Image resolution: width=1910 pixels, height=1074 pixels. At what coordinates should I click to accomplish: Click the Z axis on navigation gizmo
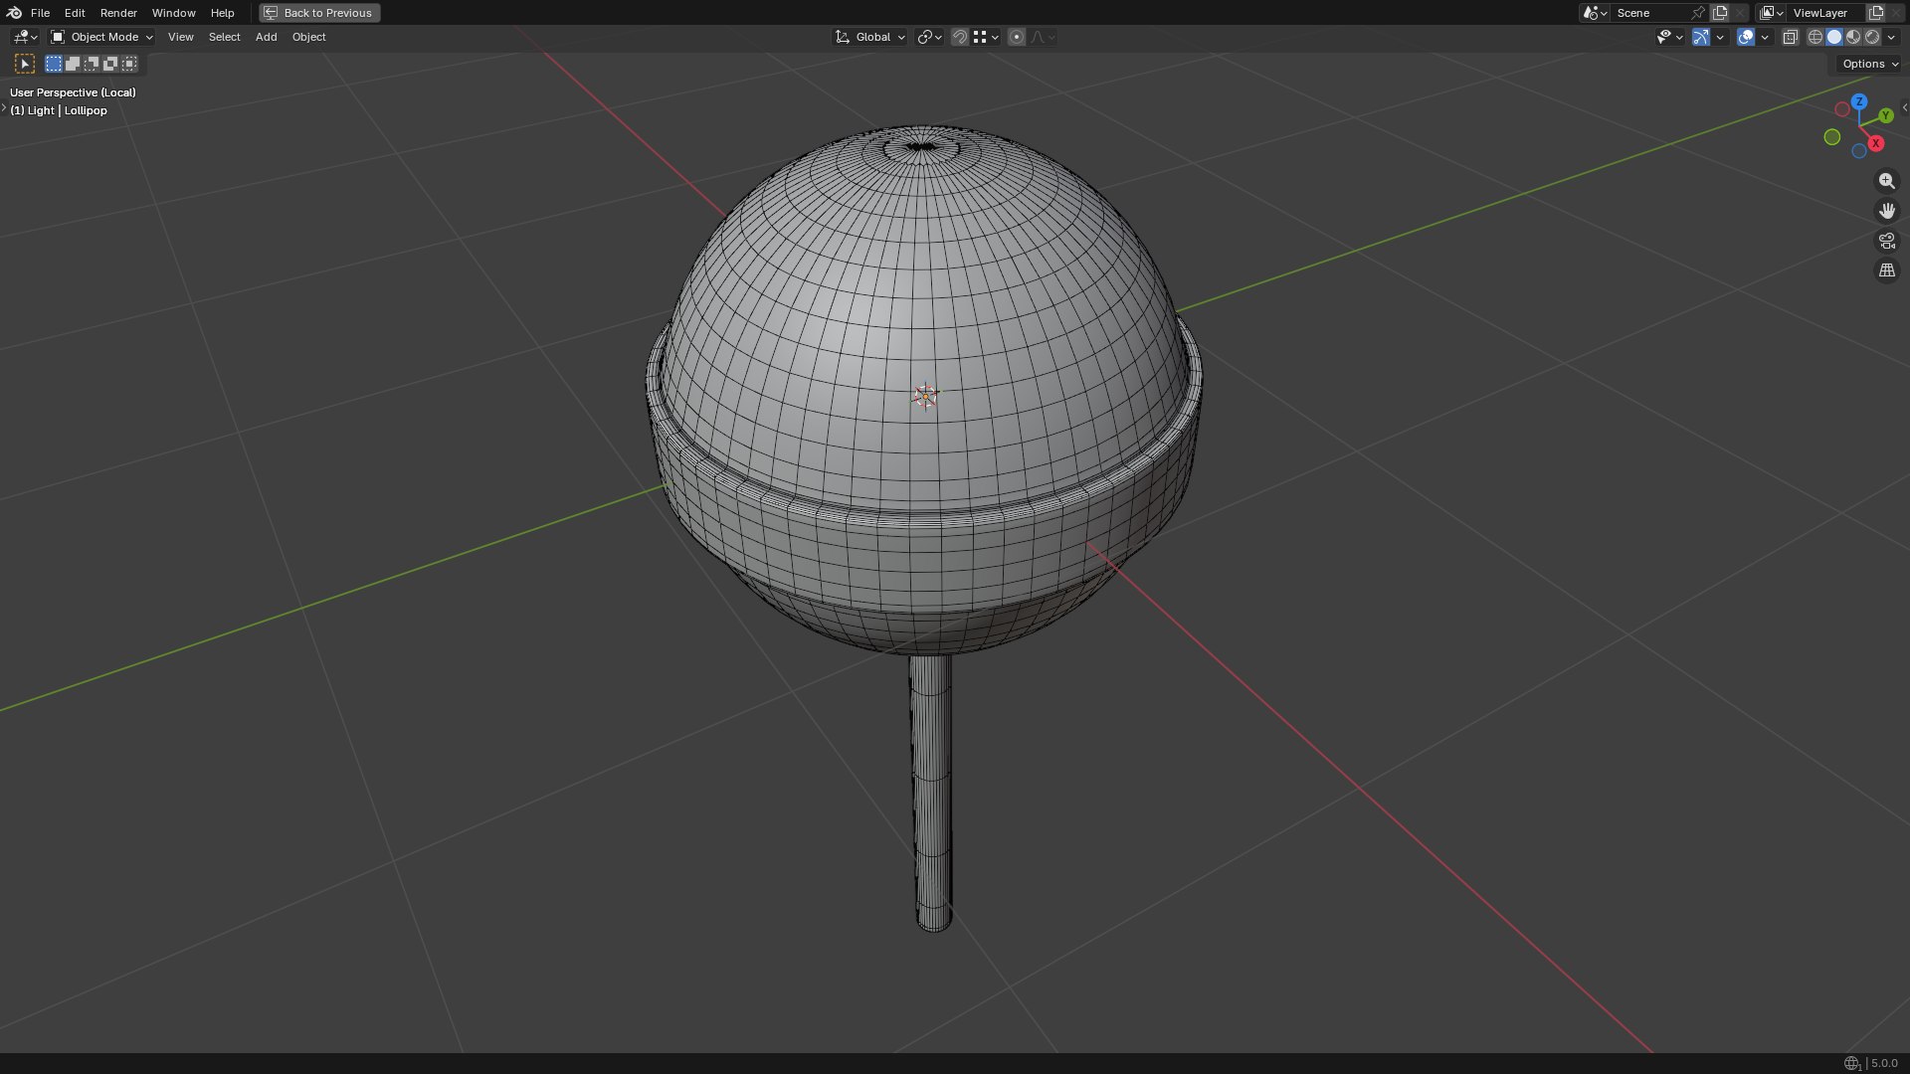click(1859, 101)
